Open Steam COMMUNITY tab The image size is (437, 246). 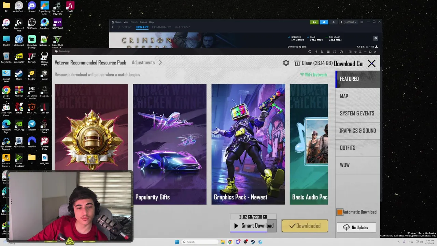[x=161, y=27]
